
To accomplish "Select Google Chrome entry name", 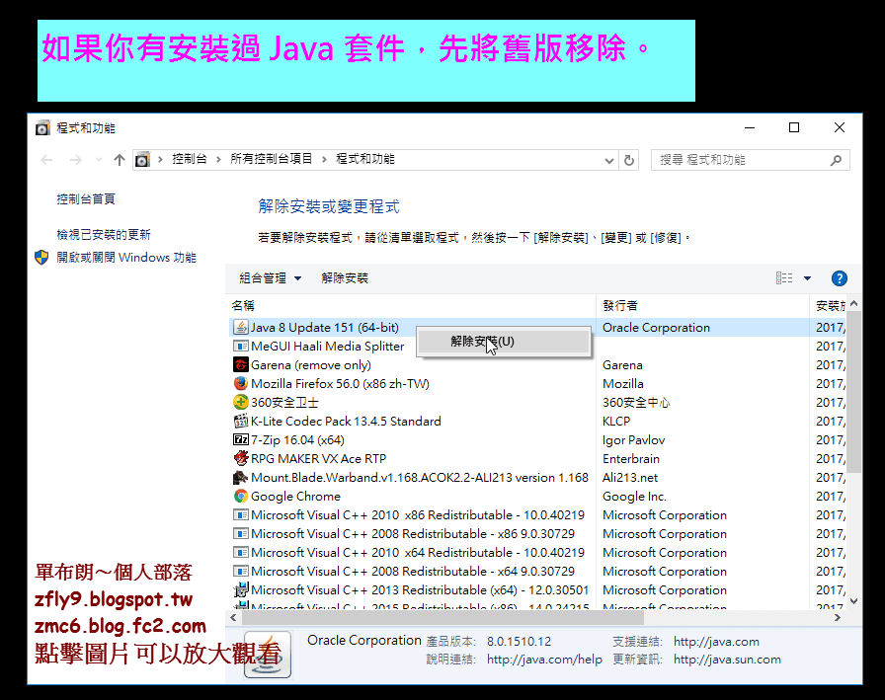I will tap(295, 497).
